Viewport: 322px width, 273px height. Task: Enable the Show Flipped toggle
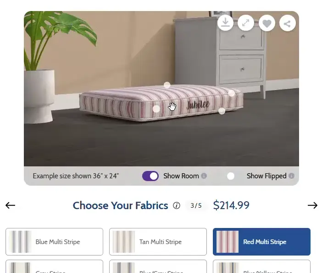[233, 176]
